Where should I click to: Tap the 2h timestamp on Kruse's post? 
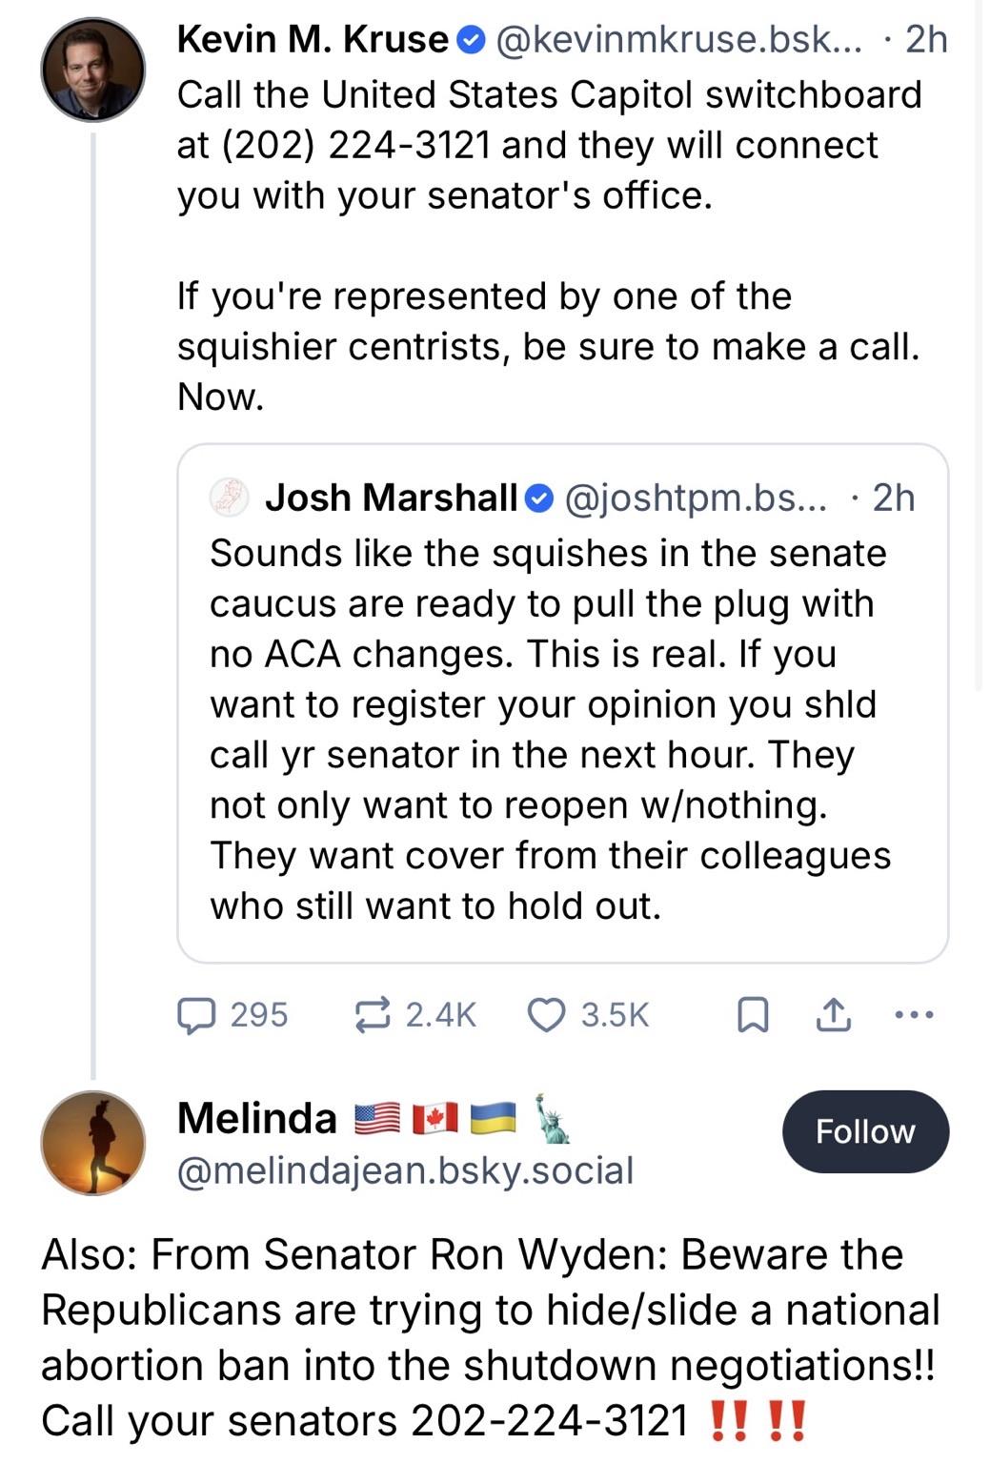point(926,39)
